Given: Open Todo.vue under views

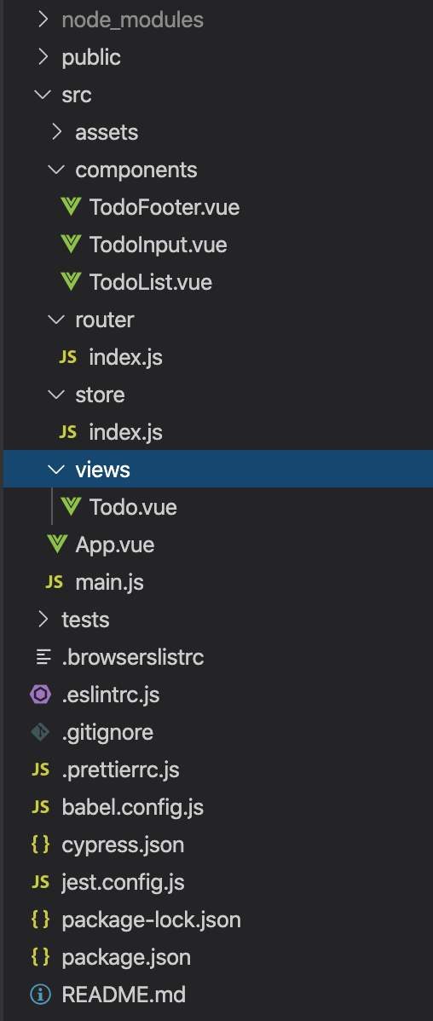Looking at the screenshot, I should [133, 507].
